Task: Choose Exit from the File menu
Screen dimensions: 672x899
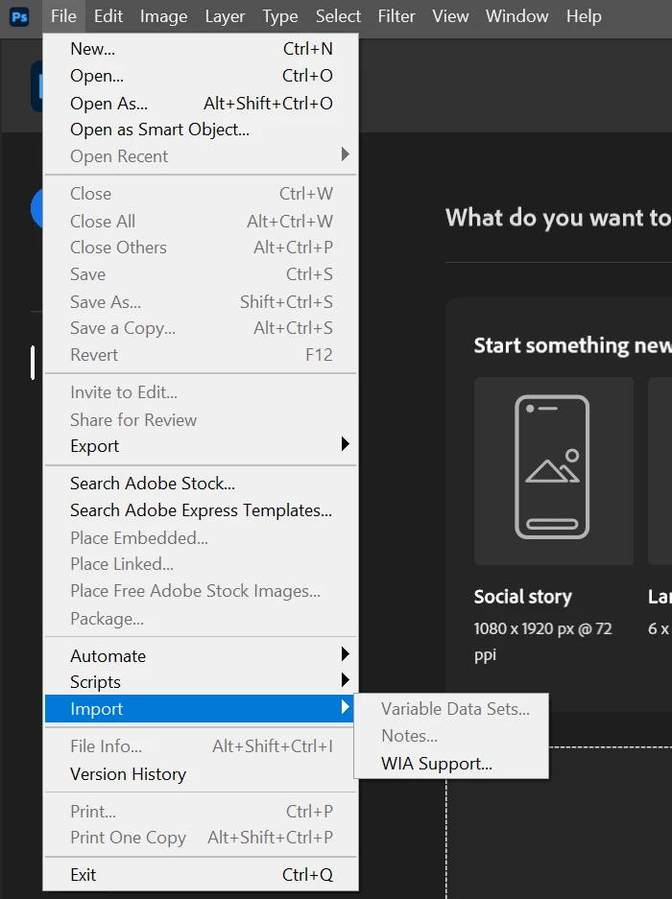Action: pos(201,875)
